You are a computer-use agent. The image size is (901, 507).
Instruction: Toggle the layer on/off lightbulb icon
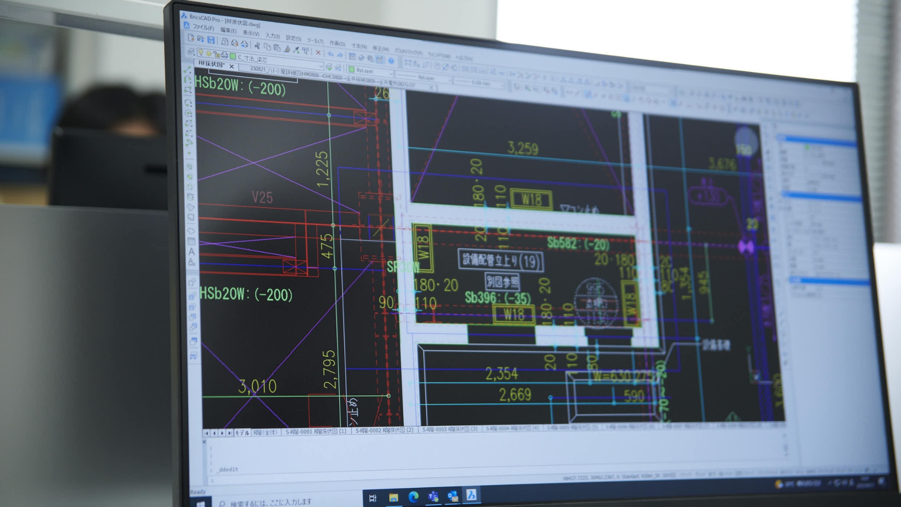200,52
